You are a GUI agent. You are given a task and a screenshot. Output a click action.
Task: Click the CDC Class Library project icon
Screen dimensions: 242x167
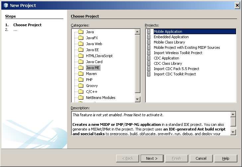pyautogui.click(x=149, y=63)
